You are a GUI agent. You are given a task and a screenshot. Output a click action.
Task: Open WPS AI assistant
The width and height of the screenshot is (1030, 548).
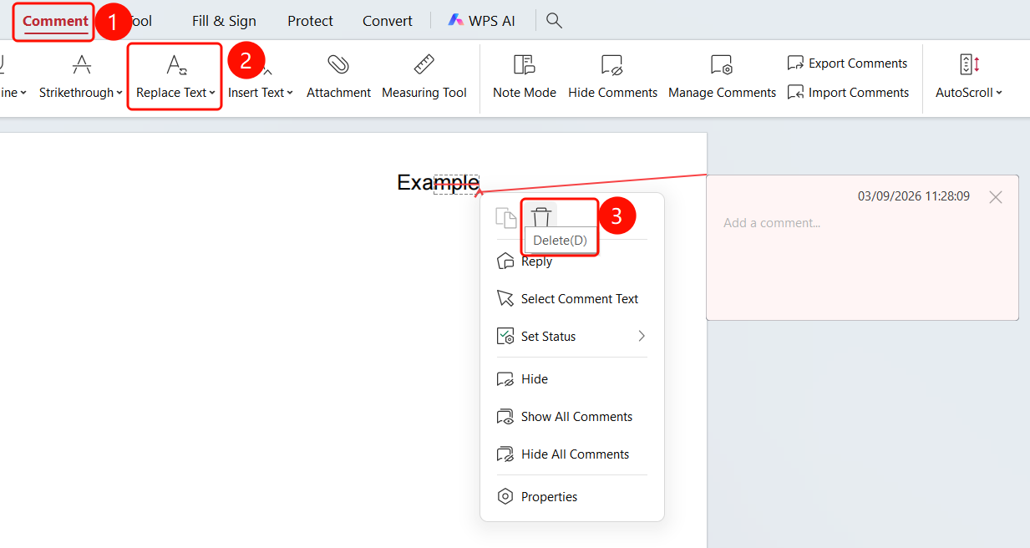[x=481, y=21]
